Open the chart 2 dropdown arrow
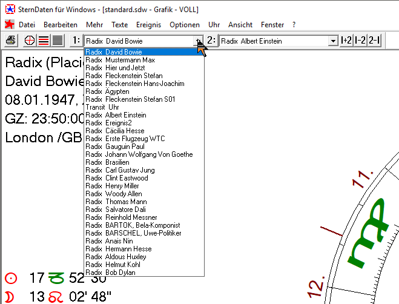The width and height of the screenshot is (399, 304). (x=332, y=41)
